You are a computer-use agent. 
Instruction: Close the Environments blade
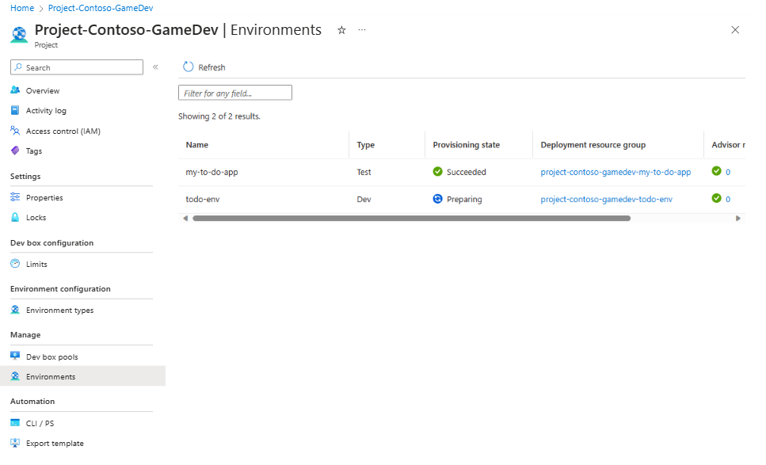tap(735, 30)
